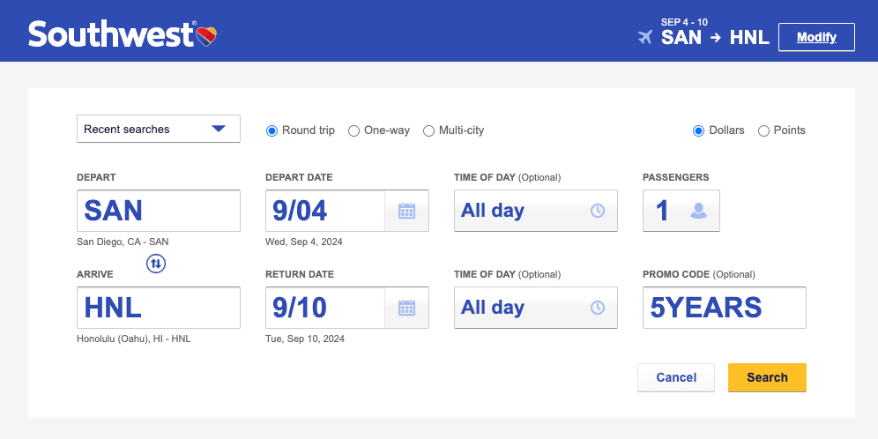Click the Depart Date field 9/04
The image size is (878, 439).
click(x=324, y=211)
